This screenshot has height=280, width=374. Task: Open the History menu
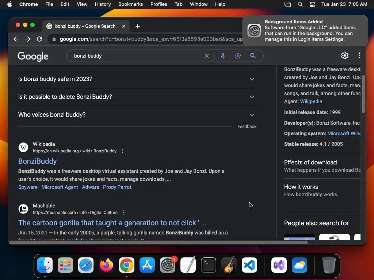click(103, 4)
